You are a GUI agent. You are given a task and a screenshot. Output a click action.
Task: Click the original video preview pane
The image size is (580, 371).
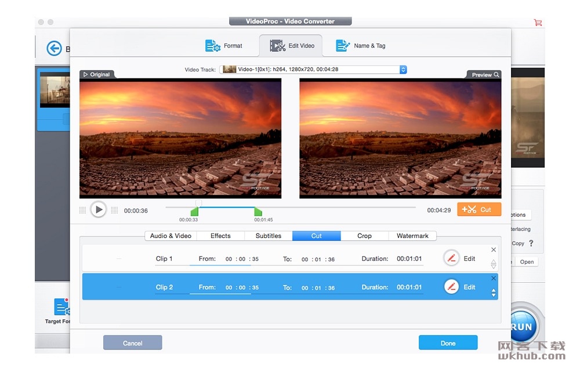180,138
